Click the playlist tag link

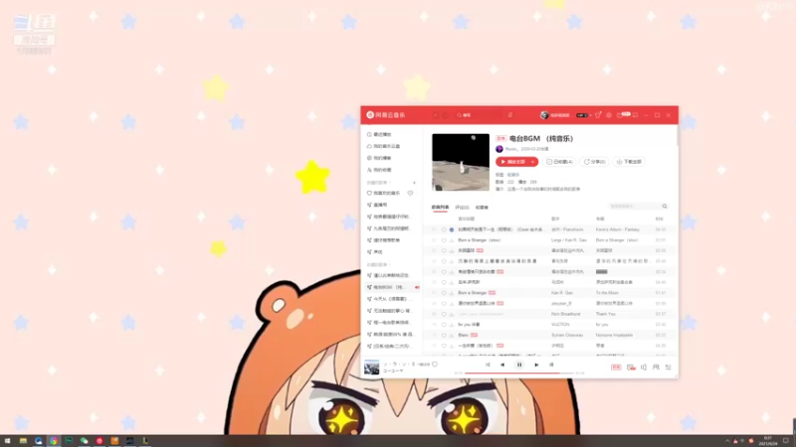point(513,175)
